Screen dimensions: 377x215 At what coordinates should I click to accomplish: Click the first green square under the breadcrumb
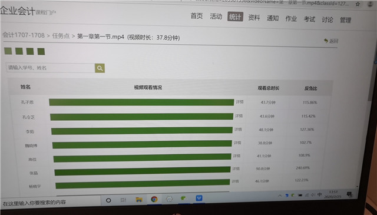8,51
